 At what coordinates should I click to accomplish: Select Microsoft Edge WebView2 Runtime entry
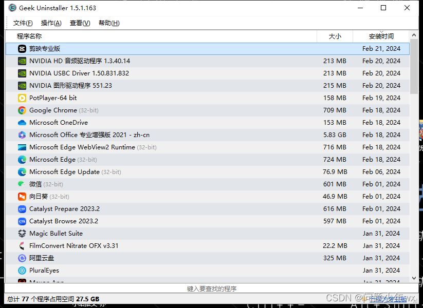(93, 147)
